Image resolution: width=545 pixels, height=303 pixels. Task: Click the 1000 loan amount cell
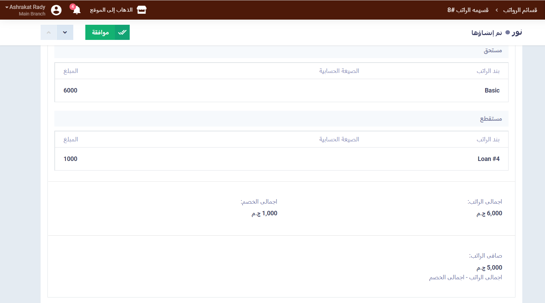pos(71,159)
